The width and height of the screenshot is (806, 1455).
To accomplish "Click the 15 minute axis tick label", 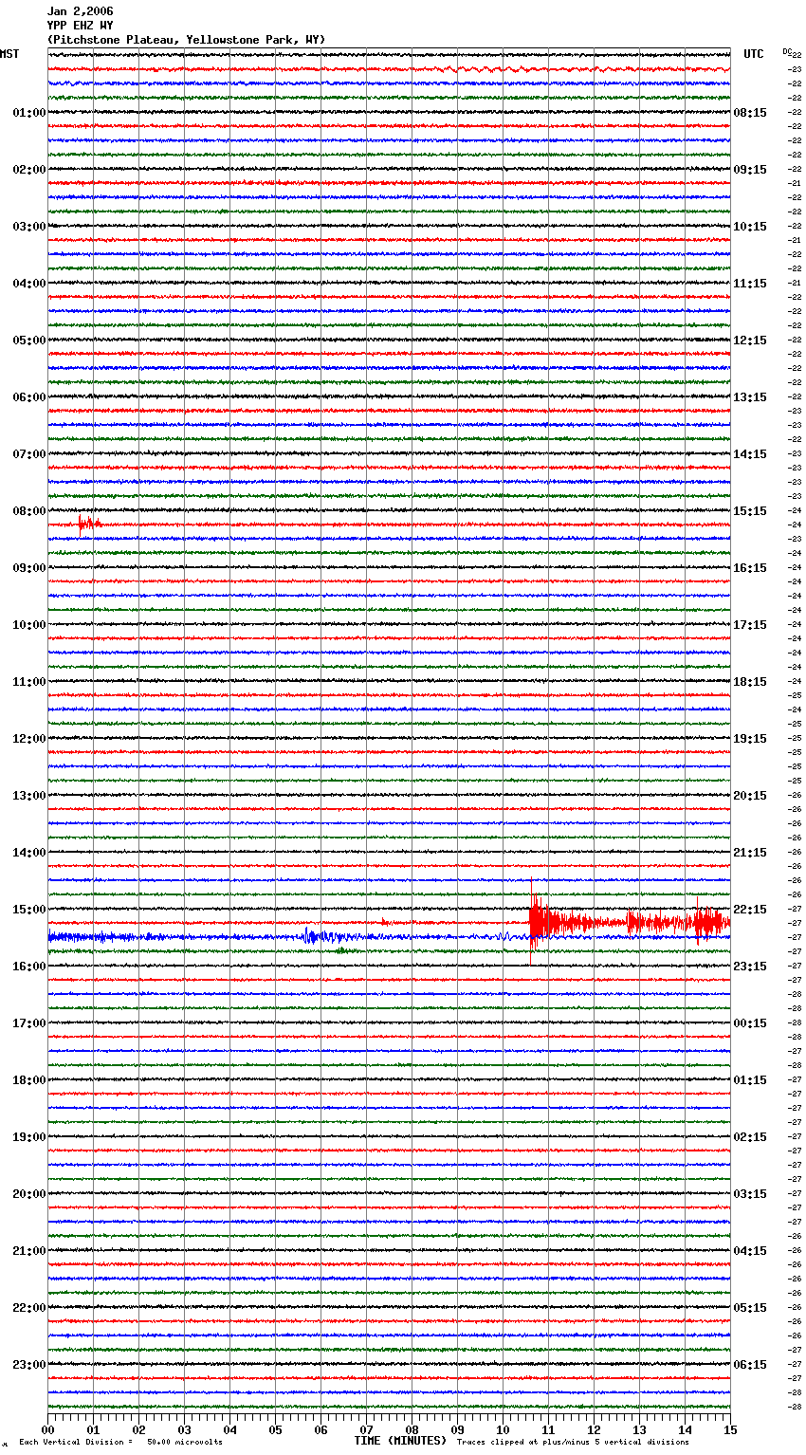I will (728, 1429).
